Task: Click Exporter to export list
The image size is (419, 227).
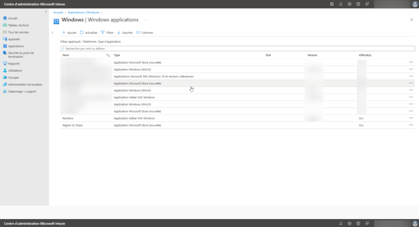Action: [125, 33]
